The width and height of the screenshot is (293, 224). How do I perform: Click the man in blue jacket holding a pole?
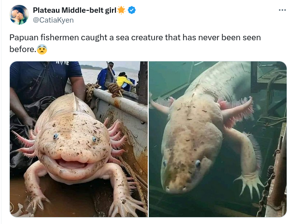point(106,76)
